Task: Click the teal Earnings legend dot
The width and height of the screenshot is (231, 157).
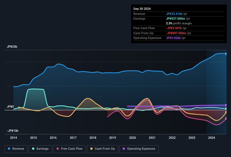Action: coord(33,149)
